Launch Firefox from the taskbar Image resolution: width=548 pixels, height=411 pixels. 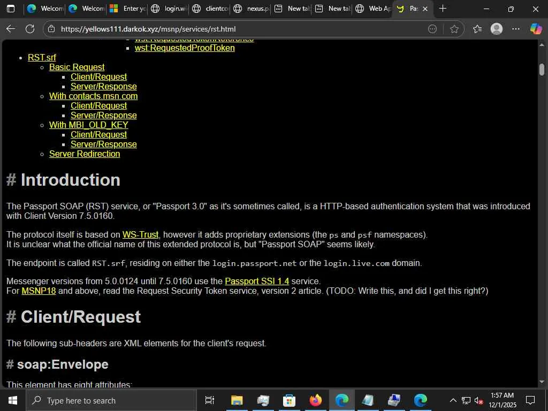pos(315,400)
